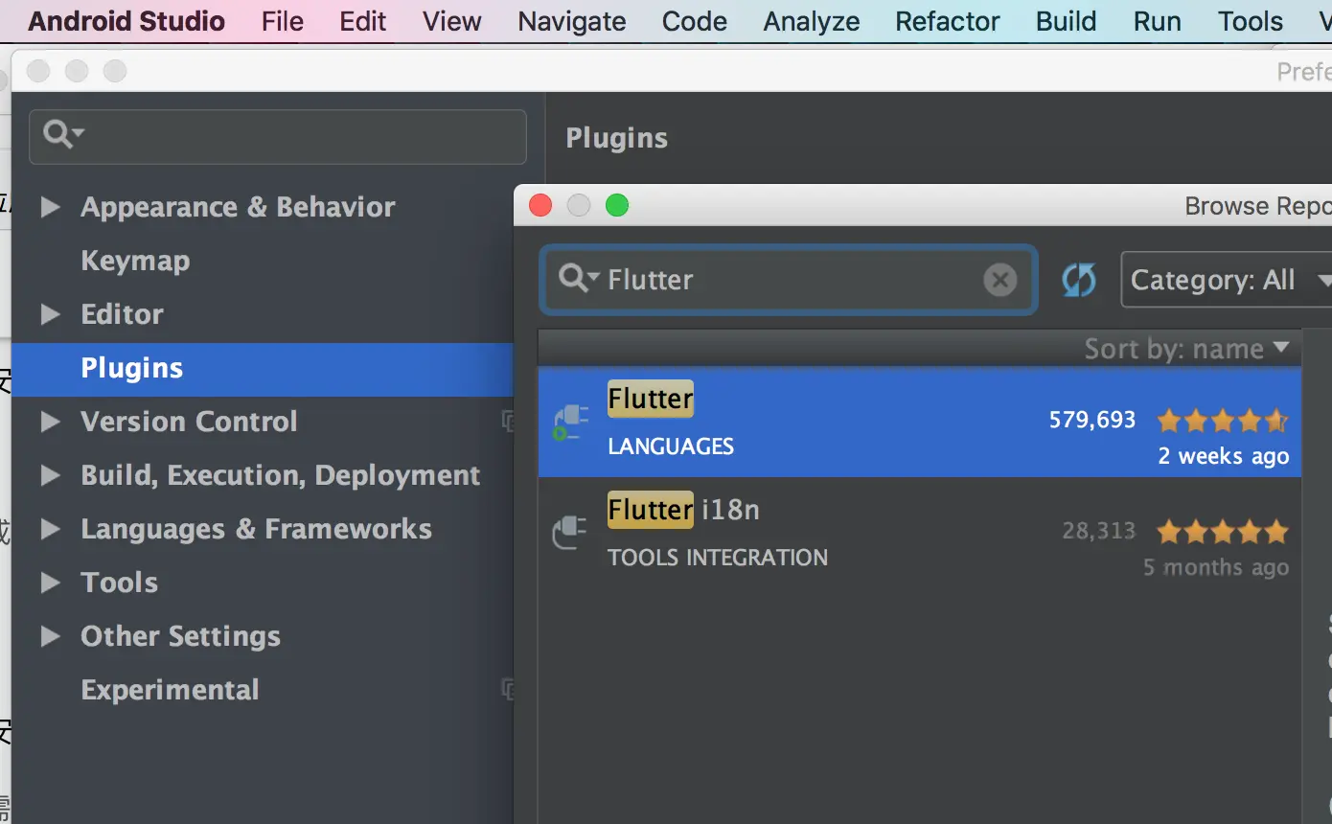This screenshot has width=1332, height=824.
Task: Click the Flutter i18n plugin icon
Action: click(x=570, y=532)
